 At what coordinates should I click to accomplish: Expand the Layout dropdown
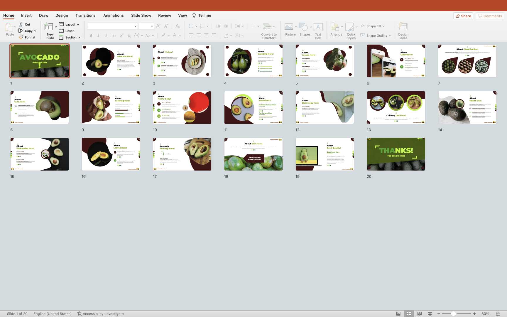click(78, 24)
